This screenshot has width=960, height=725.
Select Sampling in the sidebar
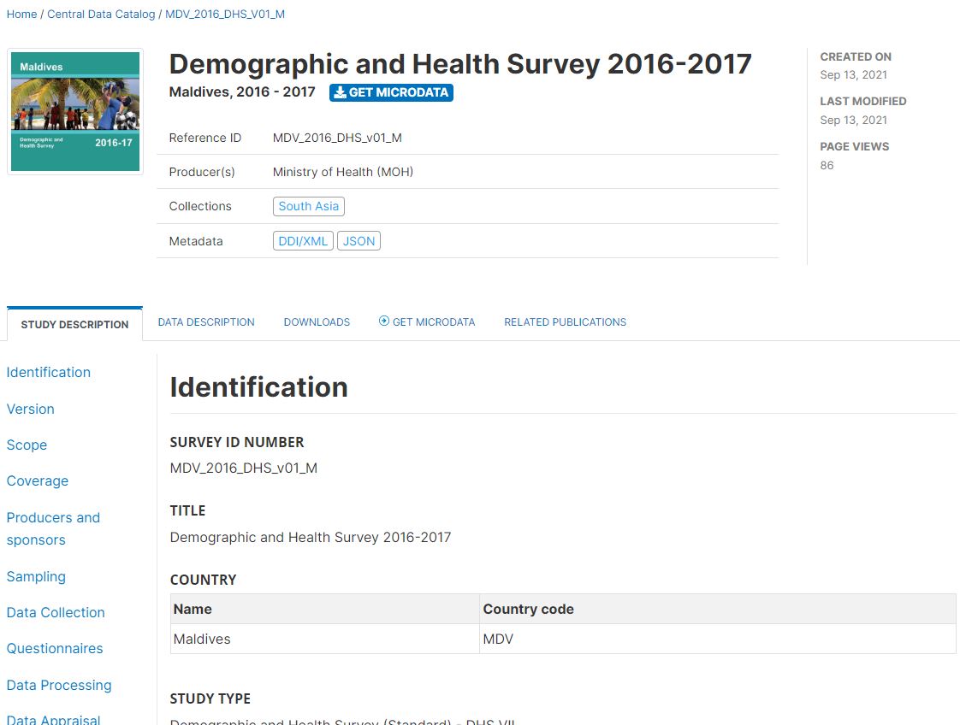pos(36,576)
